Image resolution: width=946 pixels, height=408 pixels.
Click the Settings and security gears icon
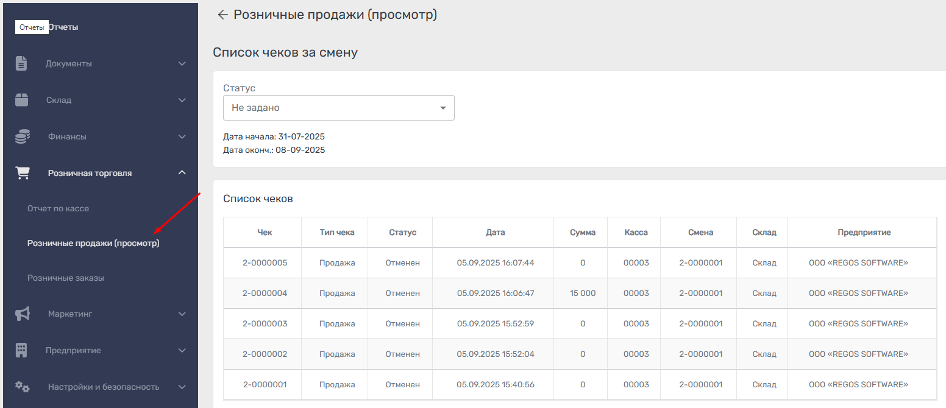coord(22,387)
